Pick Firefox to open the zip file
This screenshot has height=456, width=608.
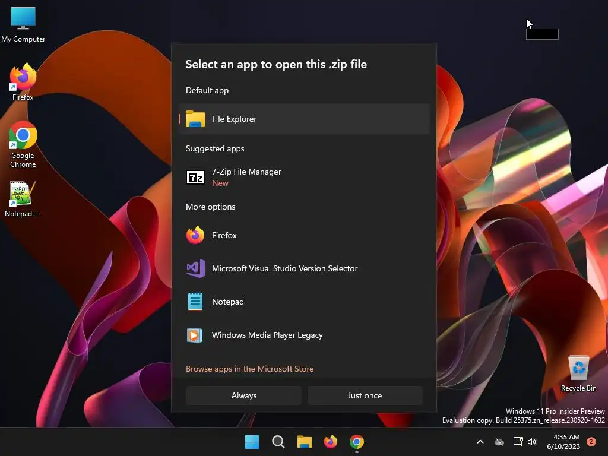[x=305, y=235]
